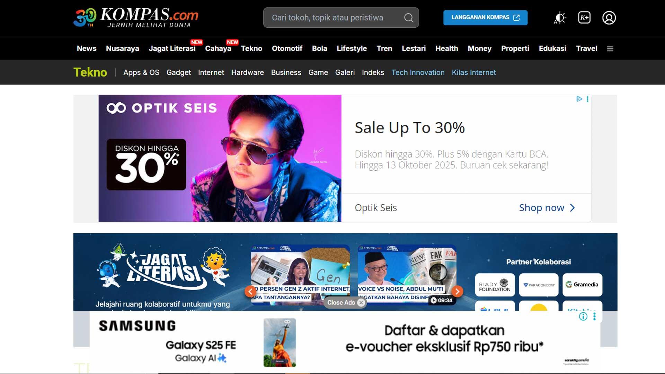Open the News menu
The image size is (665, 374).
click(87, 48)
